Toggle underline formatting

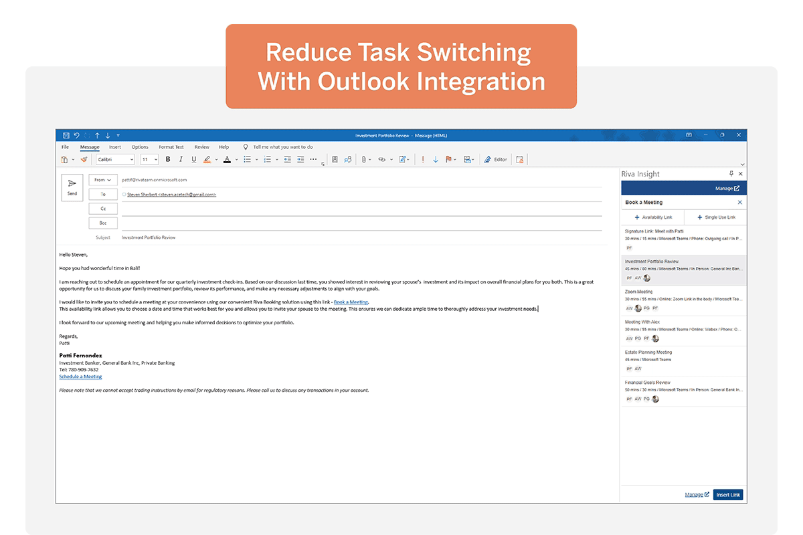194,159
